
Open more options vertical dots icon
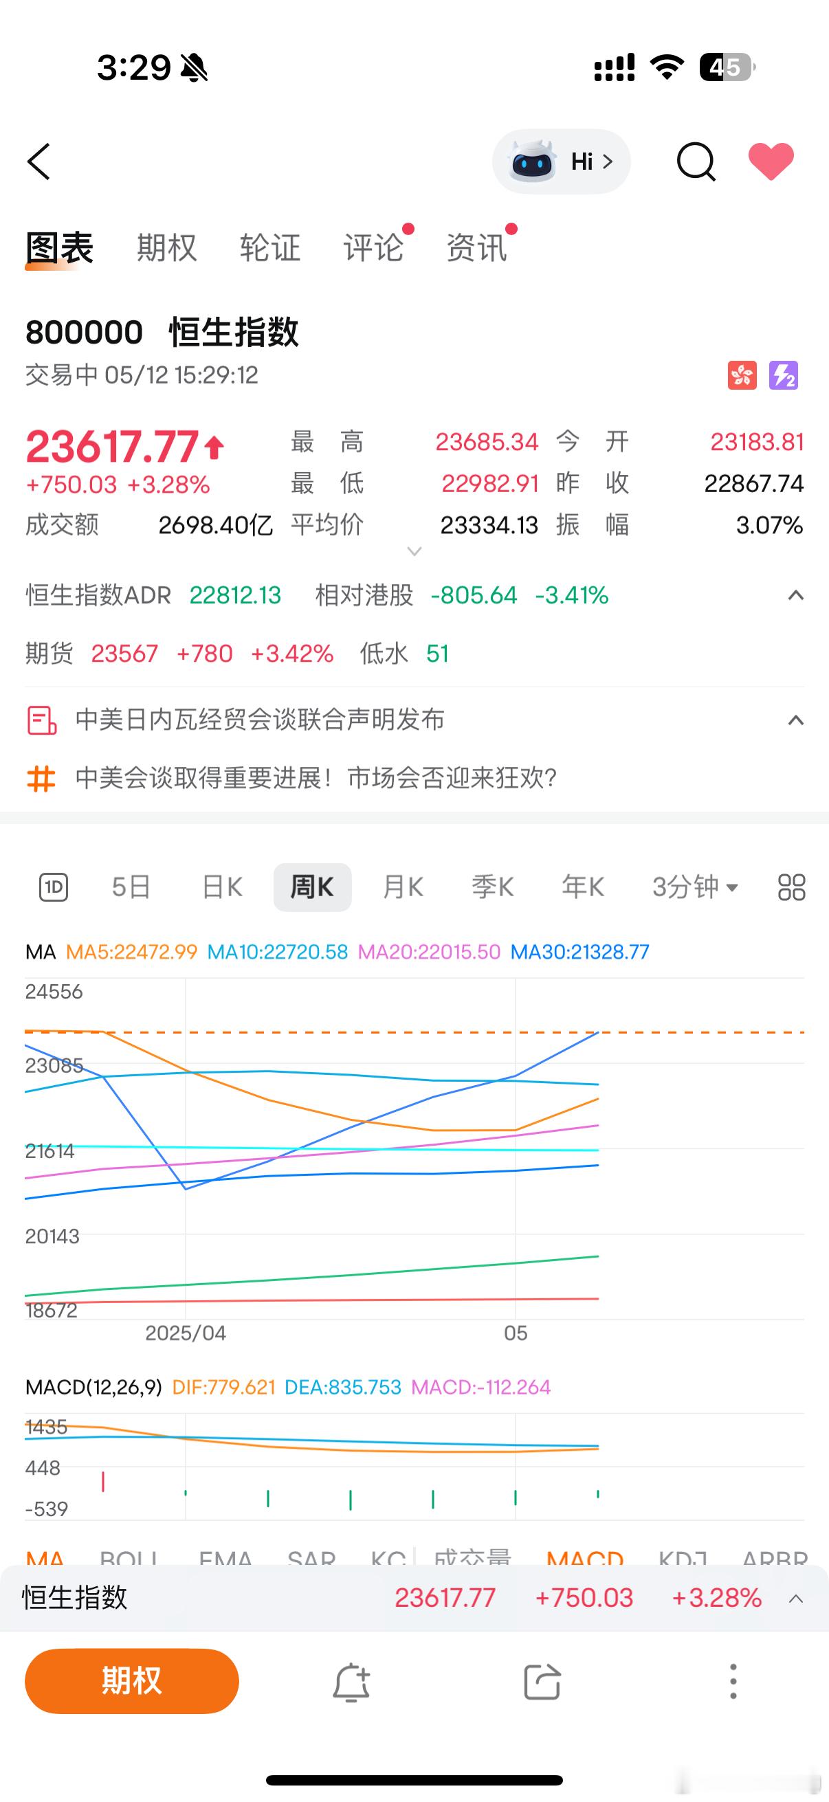click(733, 1682)
